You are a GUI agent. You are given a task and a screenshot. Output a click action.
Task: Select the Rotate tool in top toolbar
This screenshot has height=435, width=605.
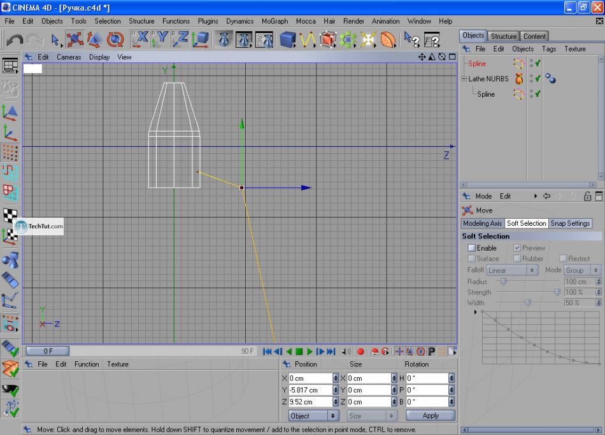coord(115,40)
